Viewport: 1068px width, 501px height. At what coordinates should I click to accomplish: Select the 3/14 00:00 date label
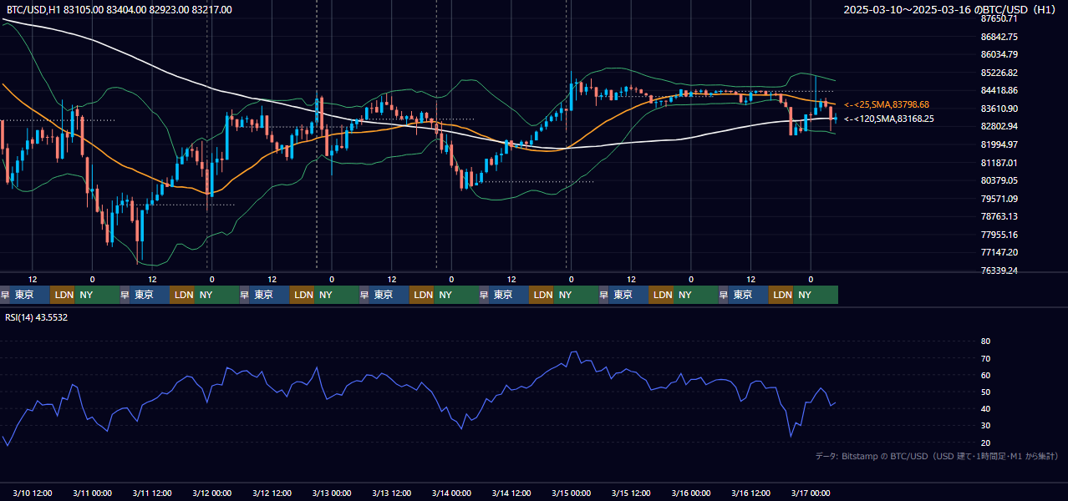[452, 493]
